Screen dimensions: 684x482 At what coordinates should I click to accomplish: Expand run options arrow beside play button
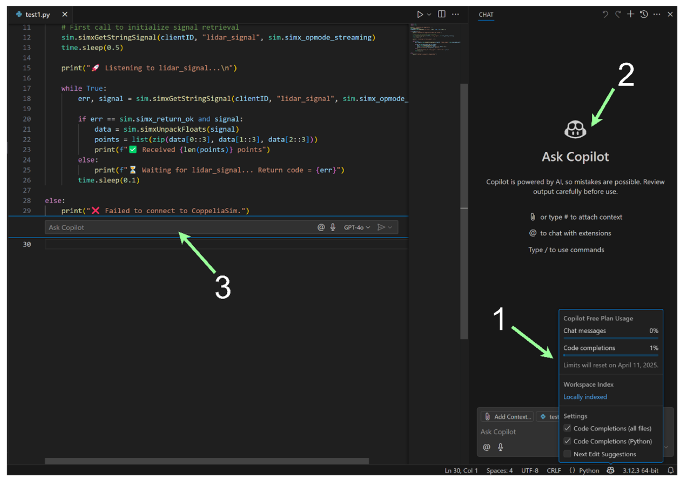[x=429, y=14]
